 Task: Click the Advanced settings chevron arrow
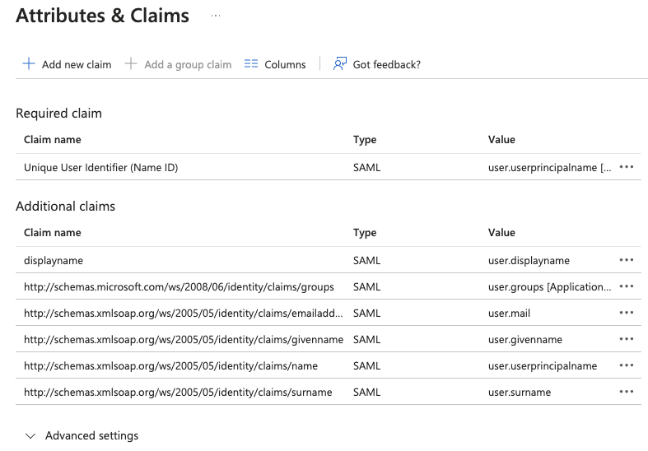(x=30, y=435)
